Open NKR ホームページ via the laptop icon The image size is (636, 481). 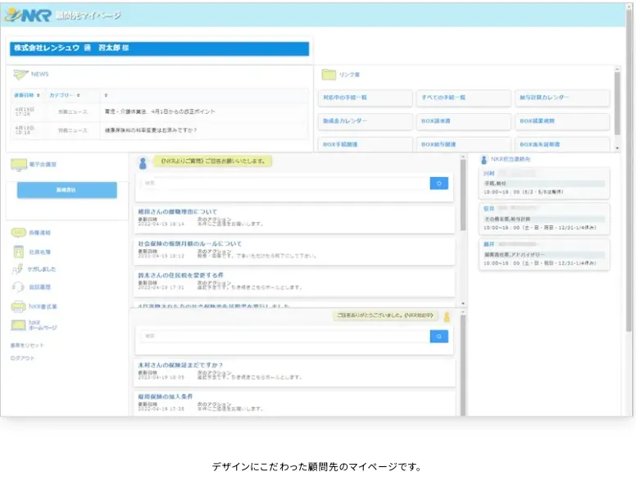pyautogui.click(x=19, y=325)
